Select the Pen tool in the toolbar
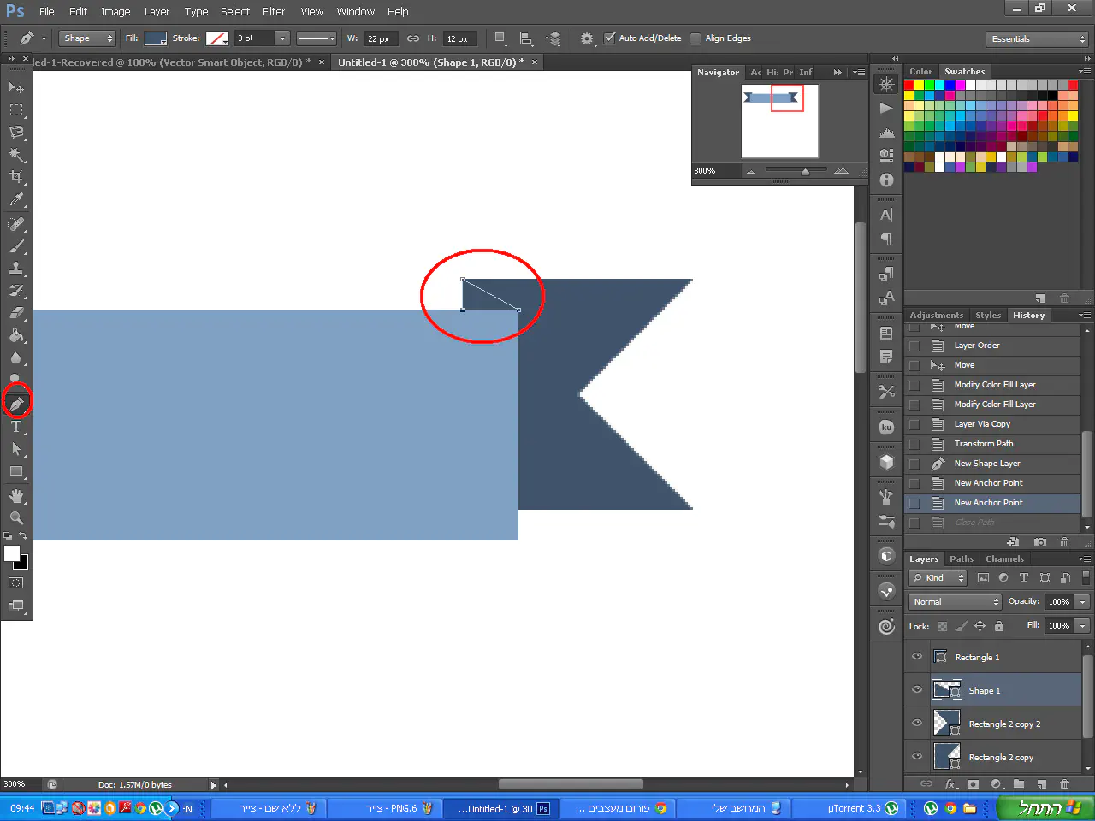Screen dimensions: 1095x821 click(x=16, y=403)
